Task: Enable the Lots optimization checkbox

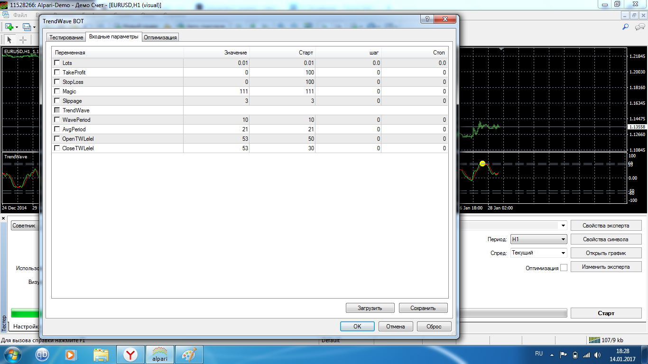Action: (x=57, y=63)
